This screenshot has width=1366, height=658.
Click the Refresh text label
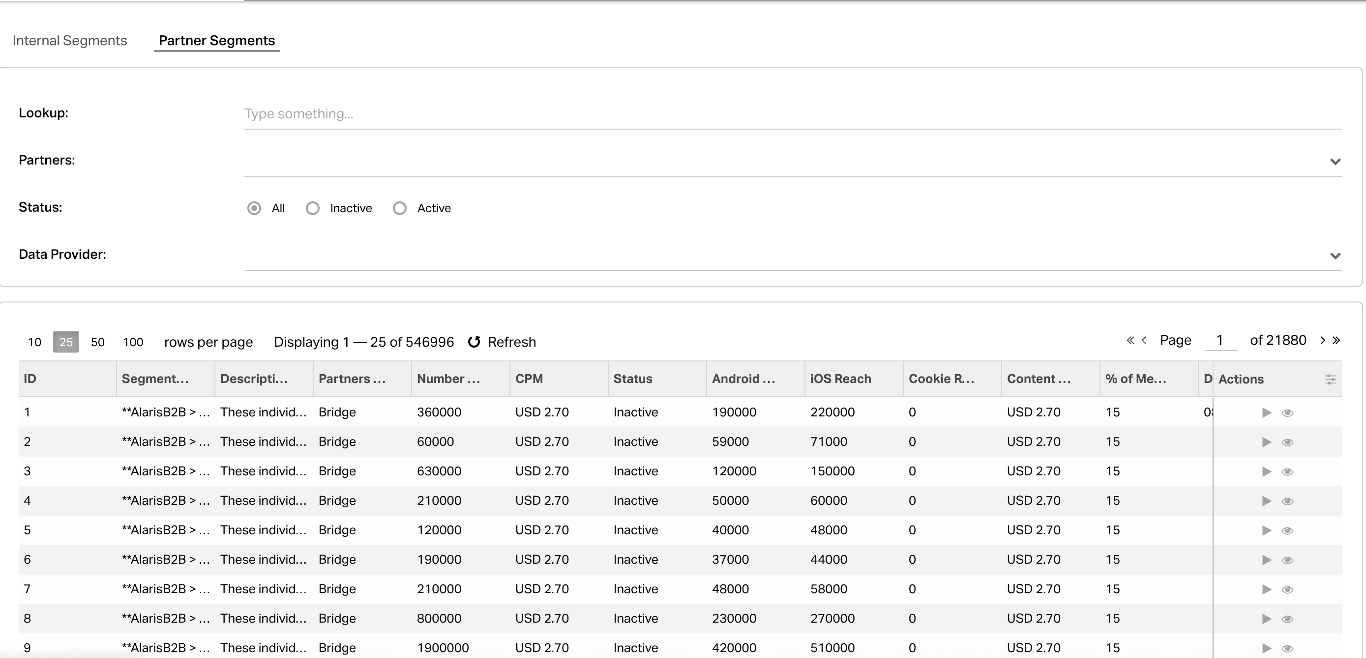pyautogui.click(x=512, y=342)
